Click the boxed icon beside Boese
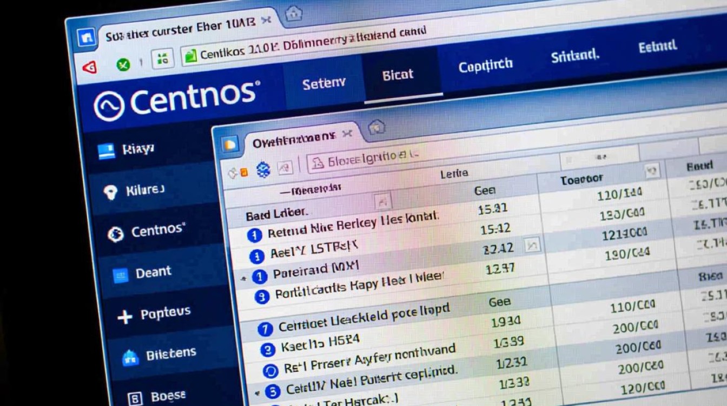The height and width of the screenshot is (406, 727). pyautogui.click(x=134, y=400)
